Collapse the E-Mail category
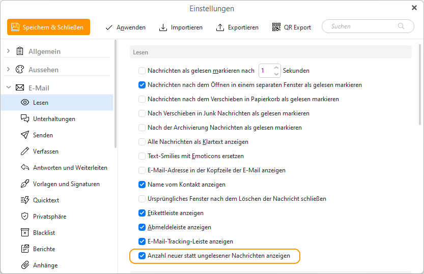 click(x=8, y=87)
